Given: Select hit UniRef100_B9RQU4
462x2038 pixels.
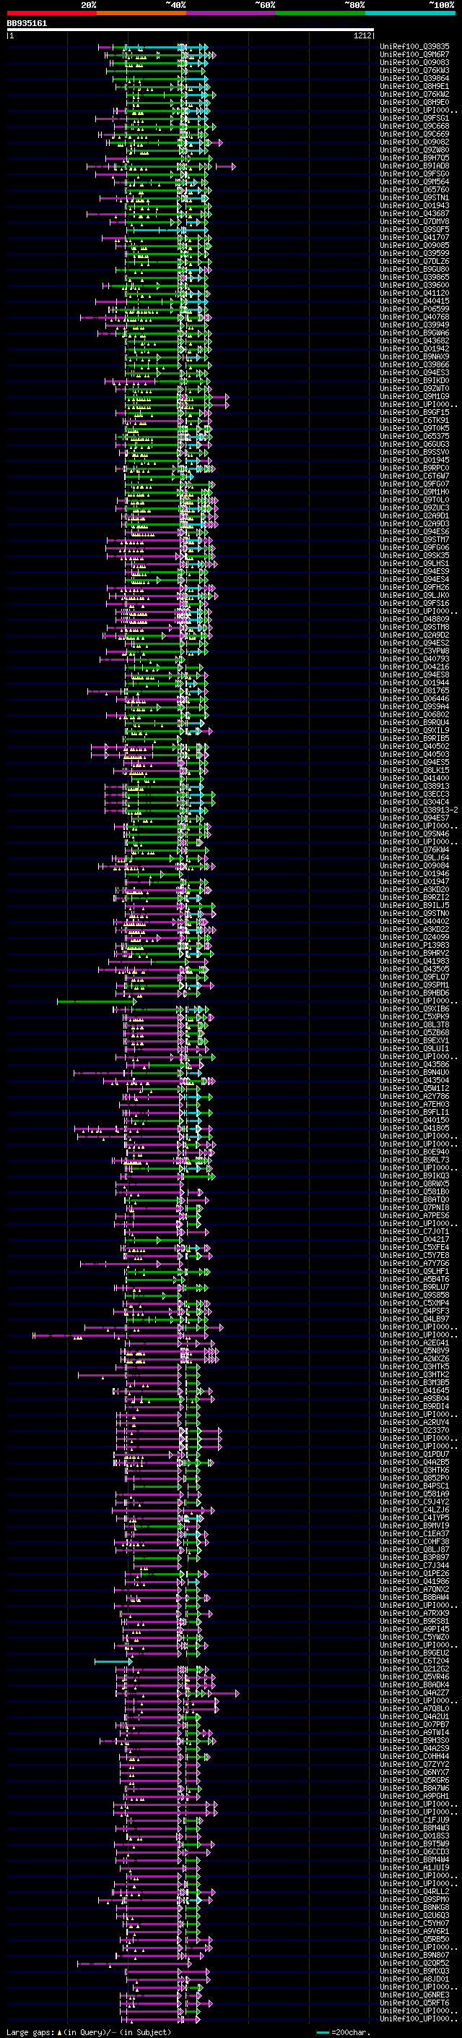Looking at the screenshot, I should coord(414,722).
